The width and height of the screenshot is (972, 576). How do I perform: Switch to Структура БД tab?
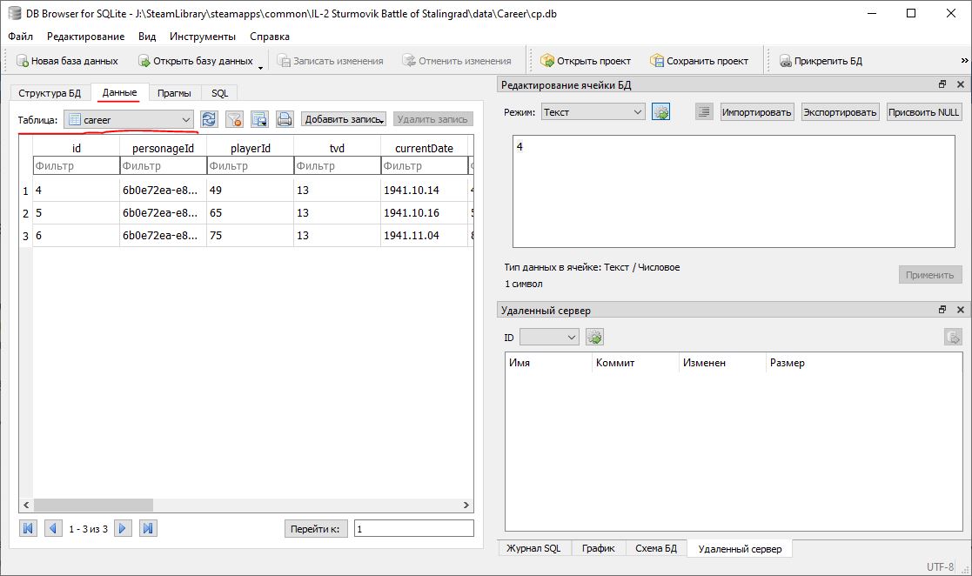[x=50, y=93]
